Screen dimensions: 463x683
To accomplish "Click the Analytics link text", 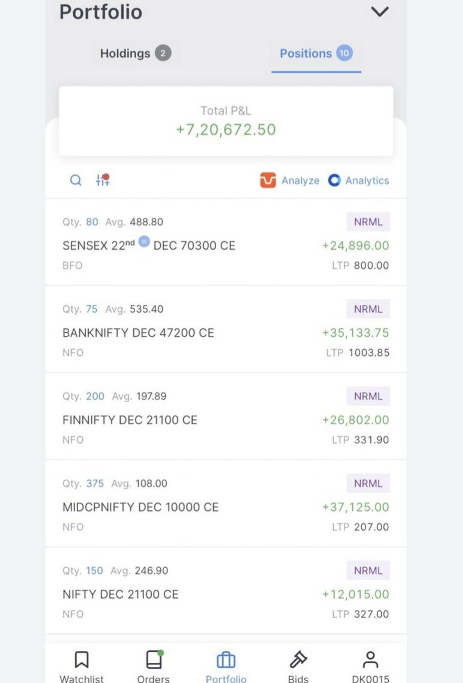I will (x=367, y=180).
